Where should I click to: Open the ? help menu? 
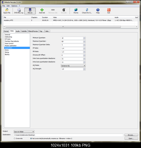(19, 6)
